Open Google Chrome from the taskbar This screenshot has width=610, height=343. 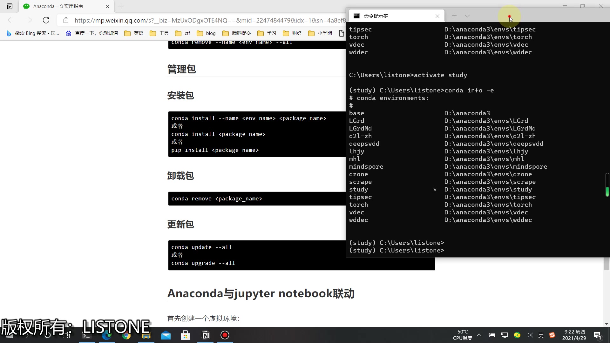tap(126, 335)
